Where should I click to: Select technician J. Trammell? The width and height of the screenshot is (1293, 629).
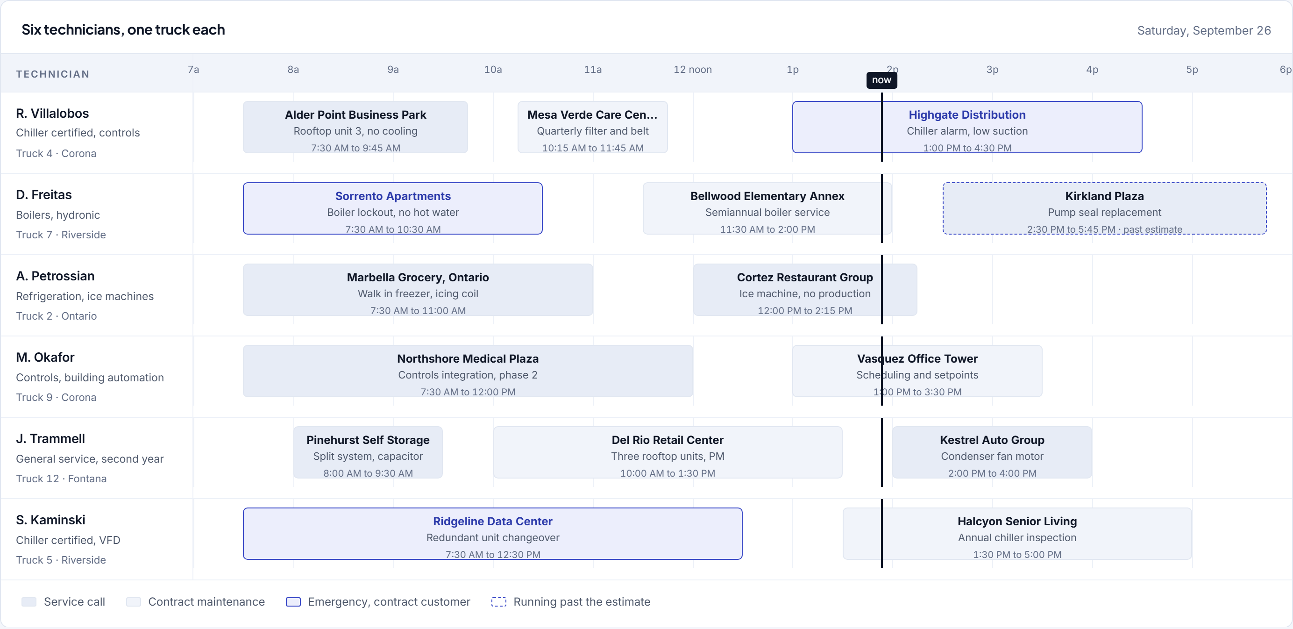pyautogui.click(x=50, y=439)
